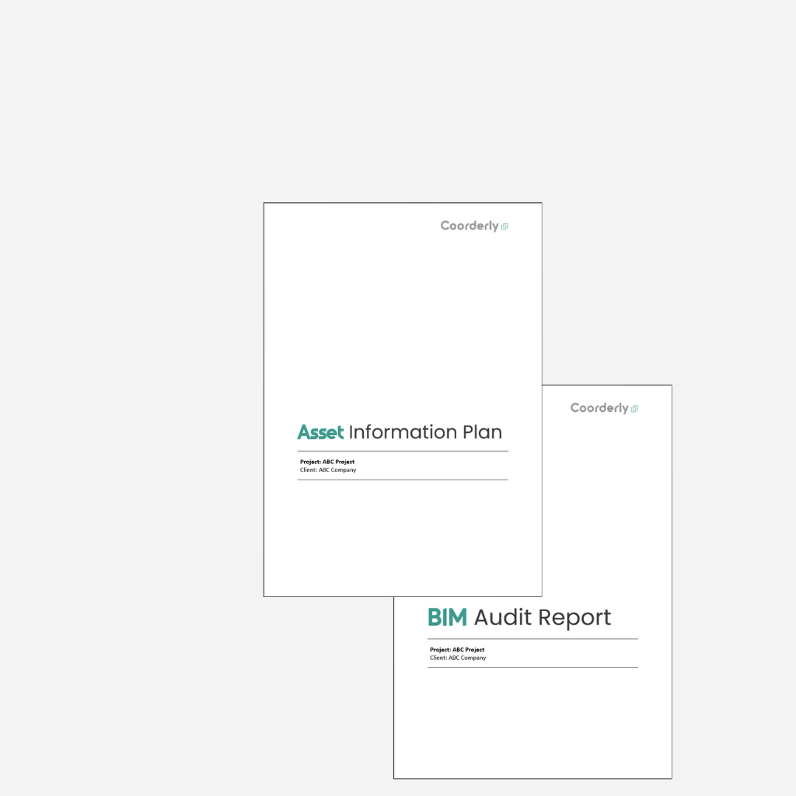796x796 pixels.
Task: Click the Coorderly logo on BIM Audit Report
Action: 604,408
